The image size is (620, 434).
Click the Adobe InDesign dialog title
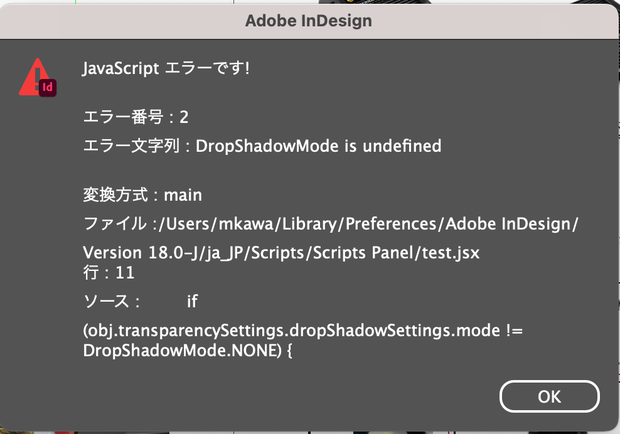tap(308, 21)
